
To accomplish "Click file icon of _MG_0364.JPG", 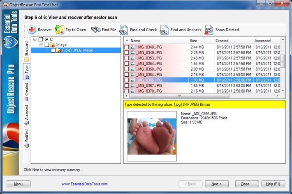I will click(132, 75).
